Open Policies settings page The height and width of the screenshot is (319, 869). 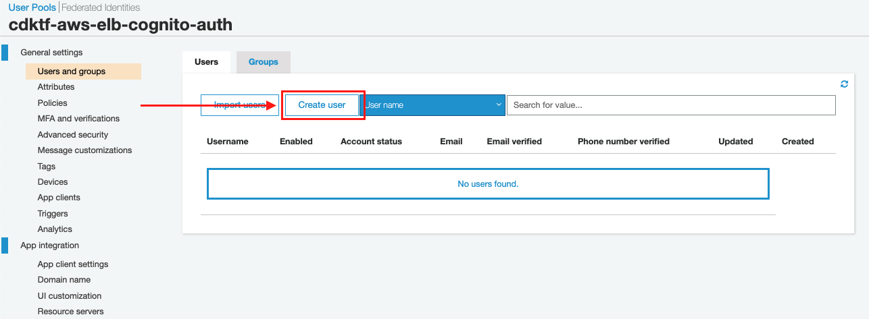[53, 103]
